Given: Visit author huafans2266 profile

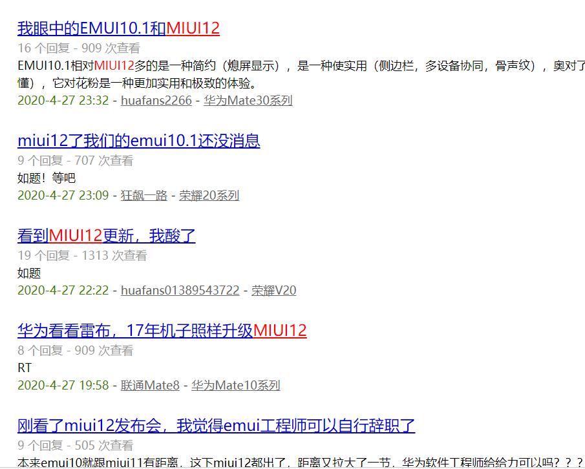Looking at the screenshot, I should (156, 101).
